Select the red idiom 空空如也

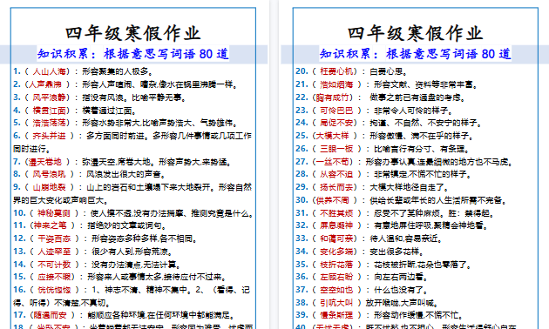[x=336, y=290]
